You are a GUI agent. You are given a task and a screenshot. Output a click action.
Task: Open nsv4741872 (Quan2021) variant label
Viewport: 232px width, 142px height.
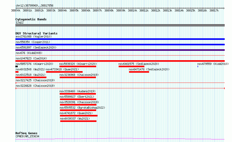(x=76, y=113)
